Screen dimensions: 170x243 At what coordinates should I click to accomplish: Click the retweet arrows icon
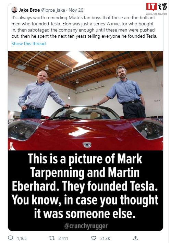coord(52,238)
